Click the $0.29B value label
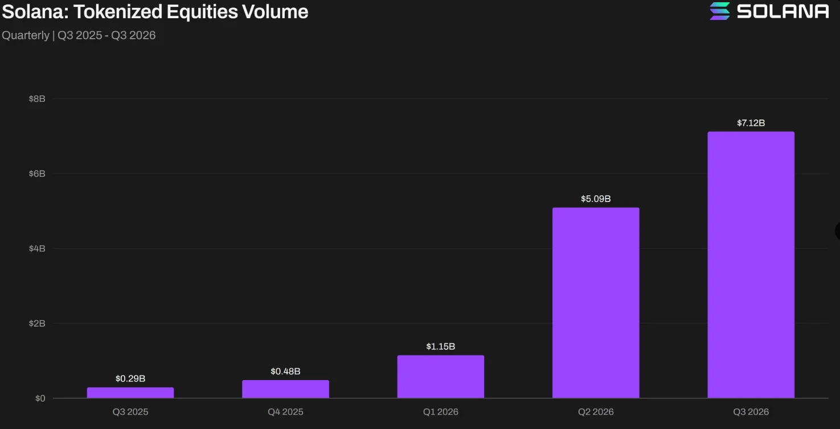840x429 pixels. [130, 378]
